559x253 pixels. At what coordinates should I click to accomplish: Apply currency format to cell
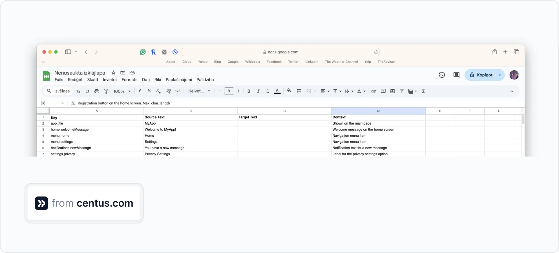coord(140,91)
